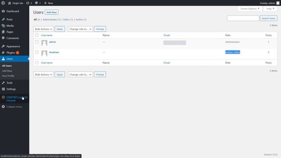Click the Add New button beside Users heading
Viewport: 281px width, 158px height.
(x=51, y=12)
